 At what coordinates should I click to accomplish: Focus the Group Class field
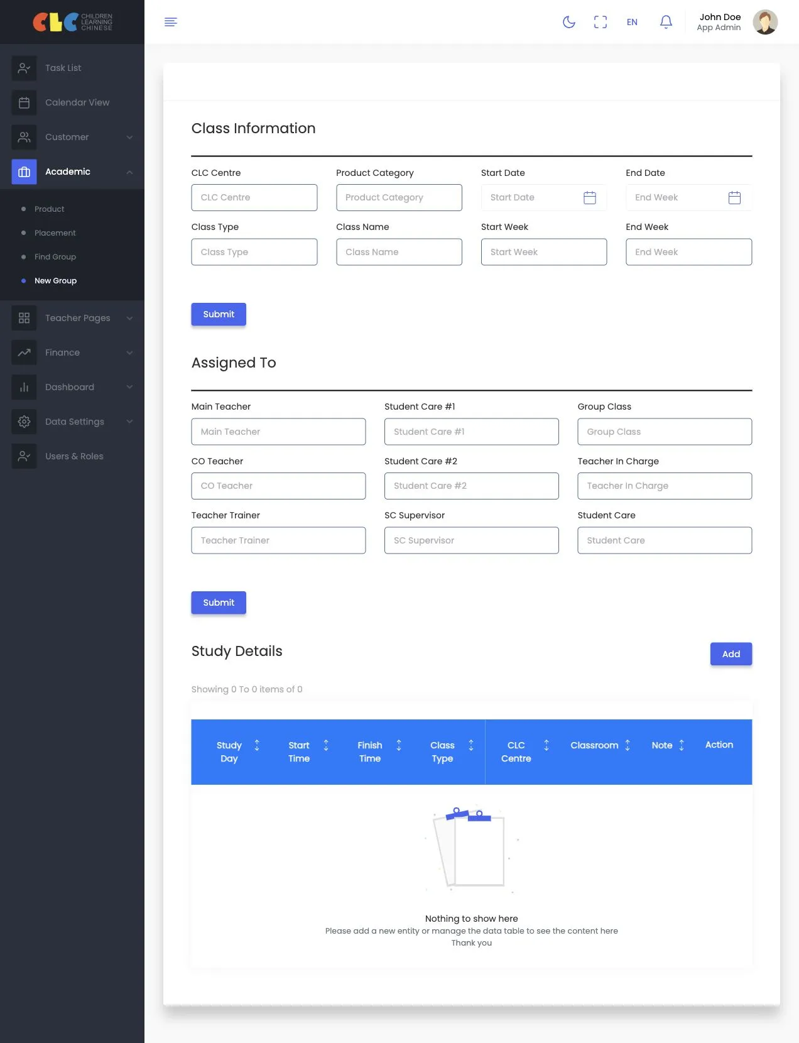(665, 432)
